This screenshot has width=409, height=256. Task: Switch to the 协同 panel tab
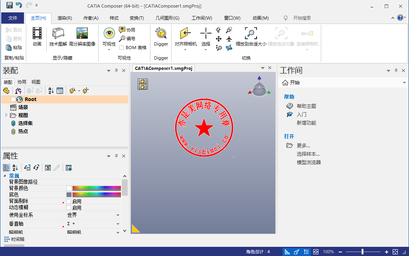(x=22, y=82)
